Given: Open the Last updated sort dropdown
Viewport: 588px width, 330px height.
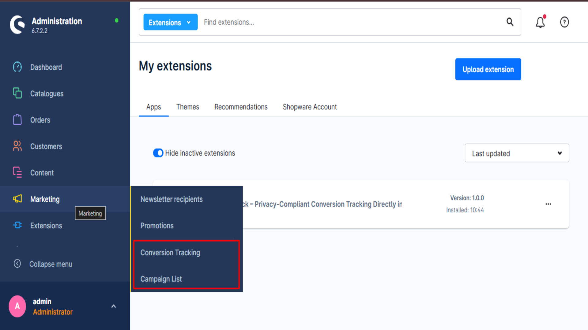Looking at the screenshot, I should point(517,153).
